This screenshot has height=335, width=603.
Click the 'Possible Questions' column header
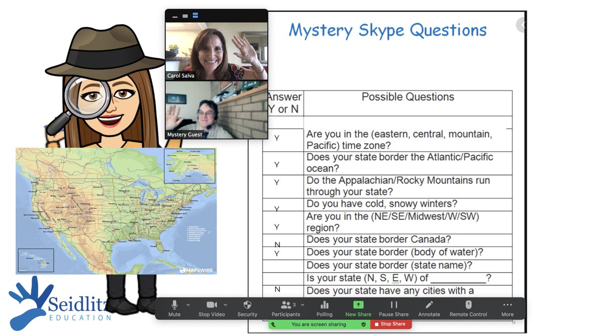click(x=408, y=97)
